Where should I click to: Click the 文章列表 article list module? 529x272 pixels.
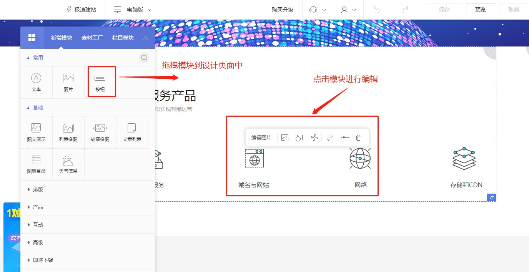132,132
